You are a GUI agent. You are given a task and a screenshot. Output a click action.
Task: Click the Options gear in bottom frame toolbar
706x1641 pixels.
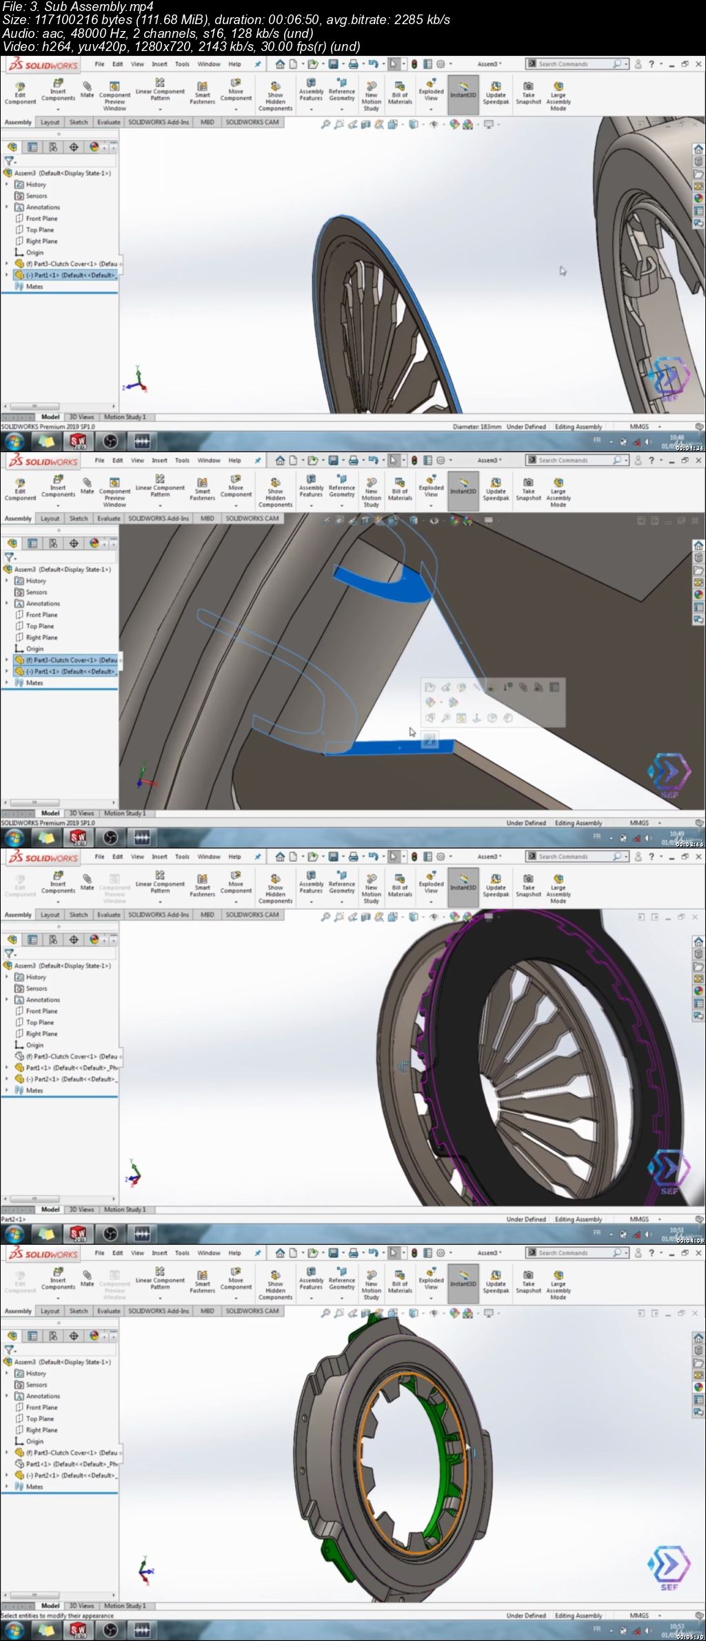pyautogui.click(x=441, y=1253)
